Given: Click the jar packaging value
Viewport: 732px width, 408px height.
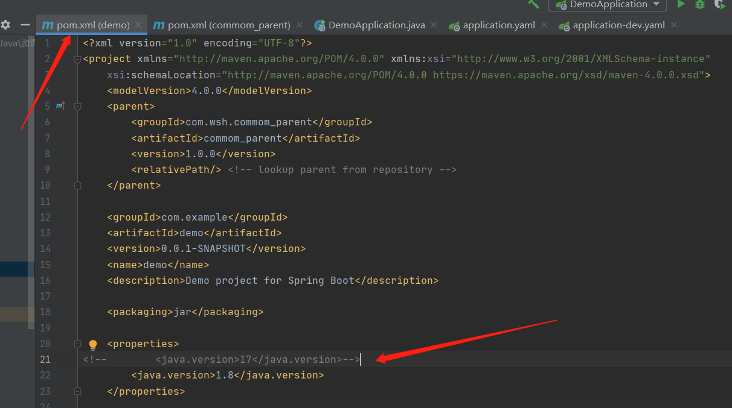Looking at the screenshot, I should pos(182,312).
